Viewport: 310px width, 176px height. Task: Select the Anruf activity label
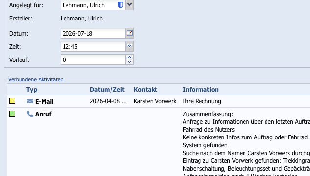[44, 114]
